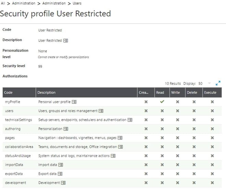Click the Read column header
The width and height of the screenshot is (226, 191).
tap(162, 92)
